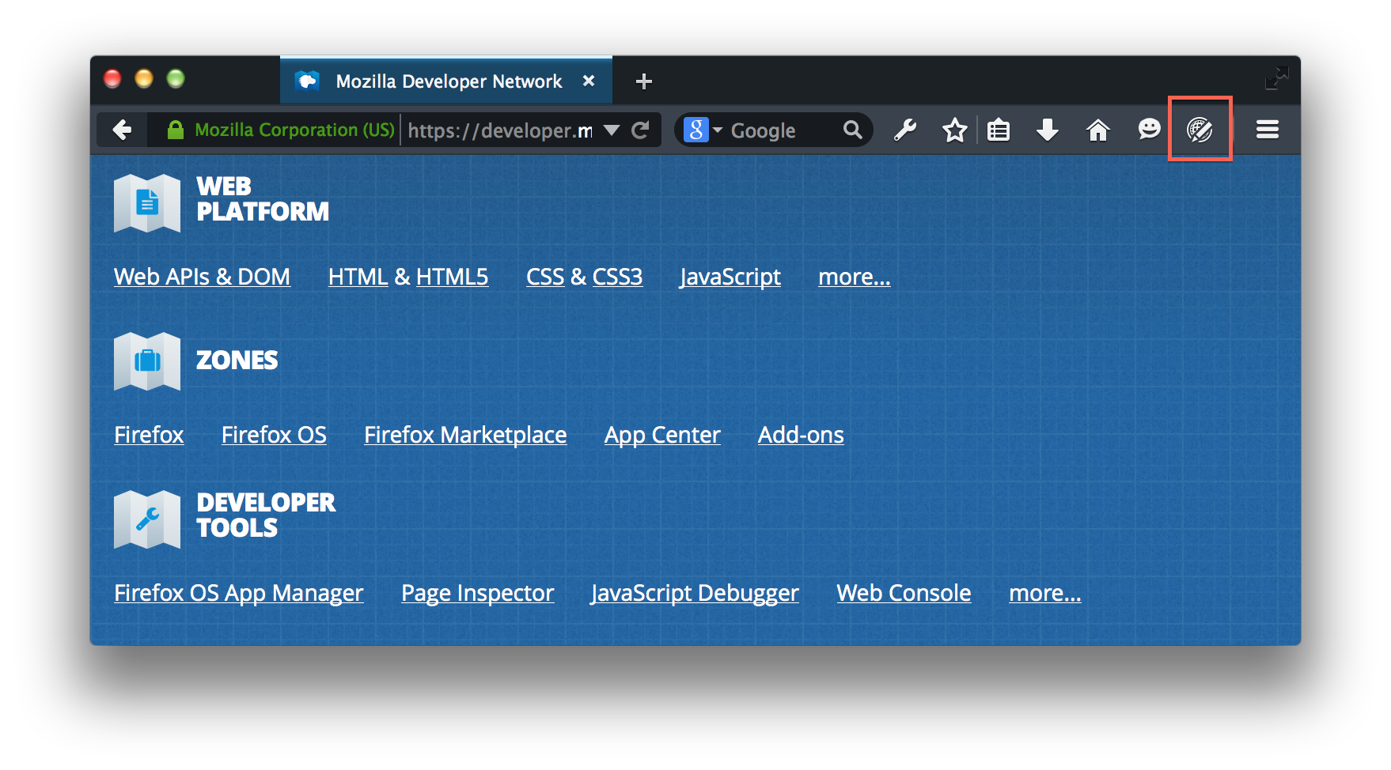Viewport: 1391px width, 770px height.
Task: Open the App Center link
Action: pyautogui.click(x=662, y=436)
